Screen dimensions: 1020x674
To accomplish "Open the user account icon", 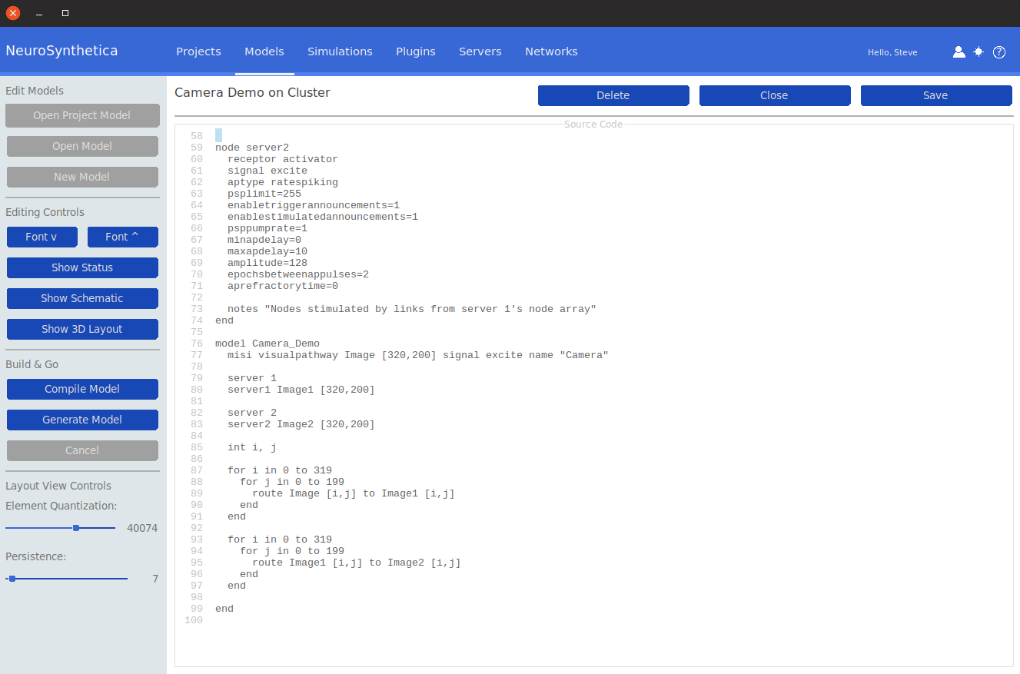I will 959,52.
